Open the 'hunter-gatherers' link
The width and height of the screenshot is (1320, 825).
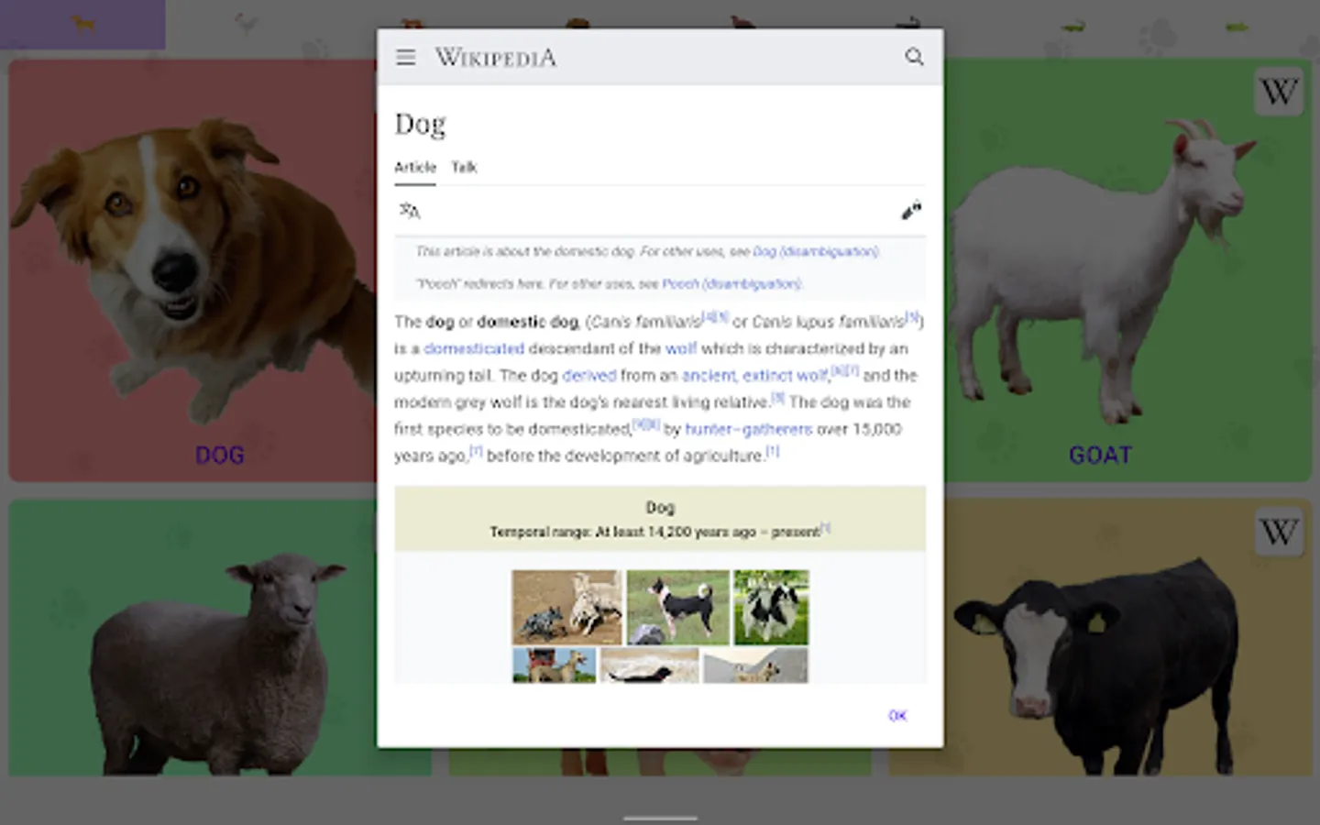[x=749, y=429]
